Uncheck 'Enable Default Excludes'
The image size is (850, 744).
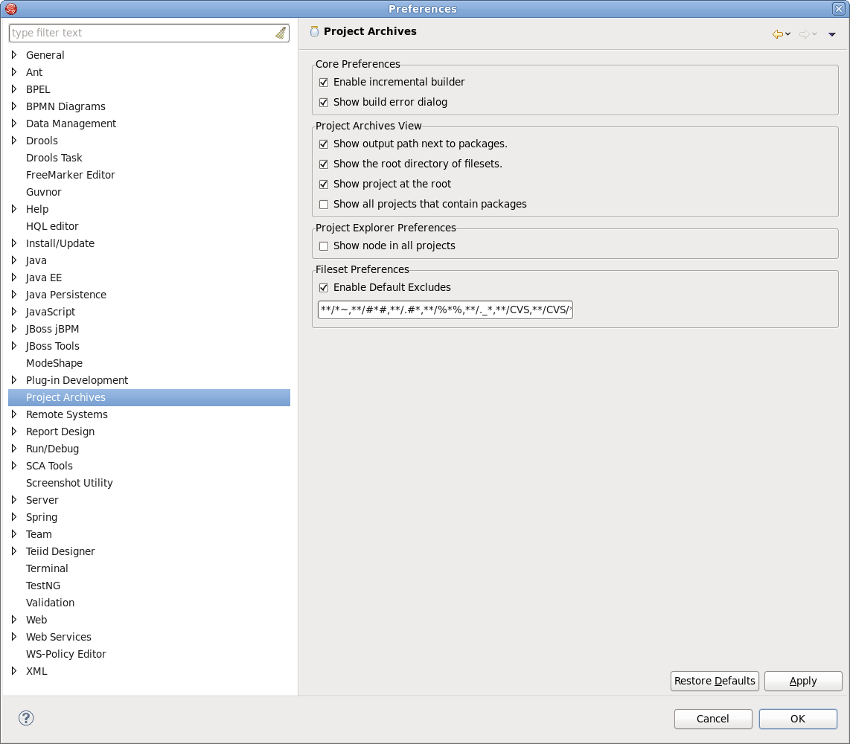tap(324, 287)
